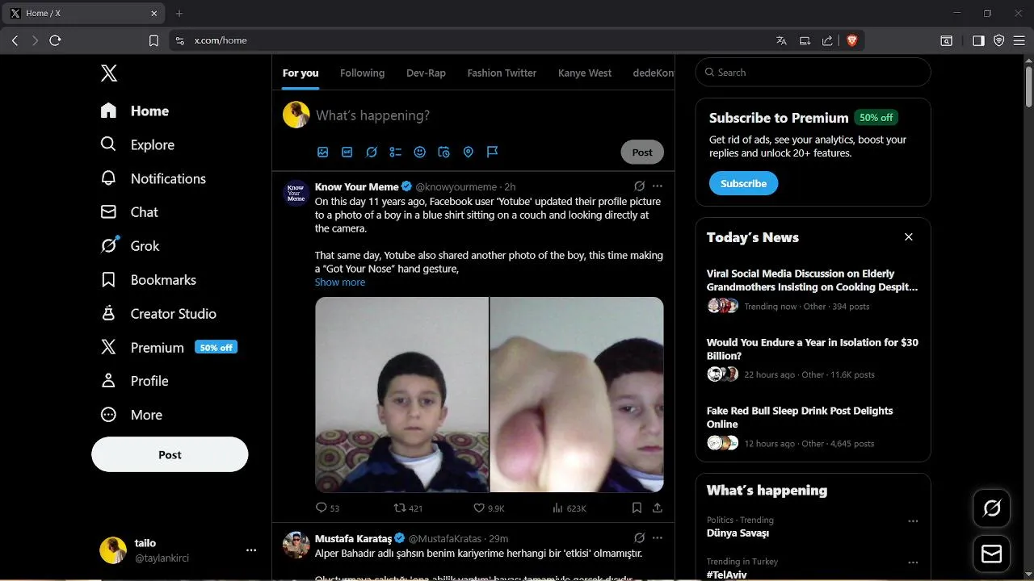Viewport: 1034px width, 581px height.
Task: Switch to the Following tab
Action: pos(362,73)
